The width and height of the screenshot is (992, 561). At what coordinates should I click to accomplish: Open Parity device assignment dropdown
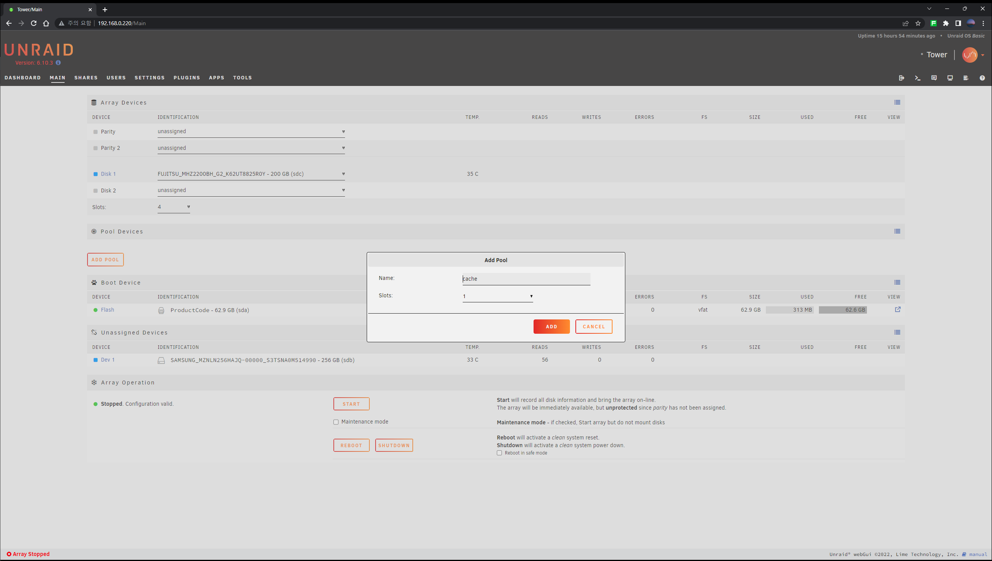pos(251,132)
